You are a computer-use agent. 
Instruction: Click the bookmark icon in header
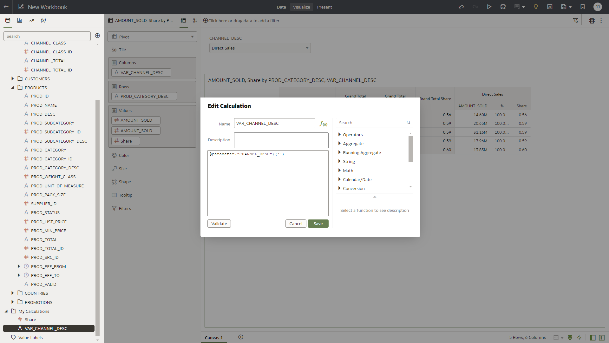[x=583, y=7]
